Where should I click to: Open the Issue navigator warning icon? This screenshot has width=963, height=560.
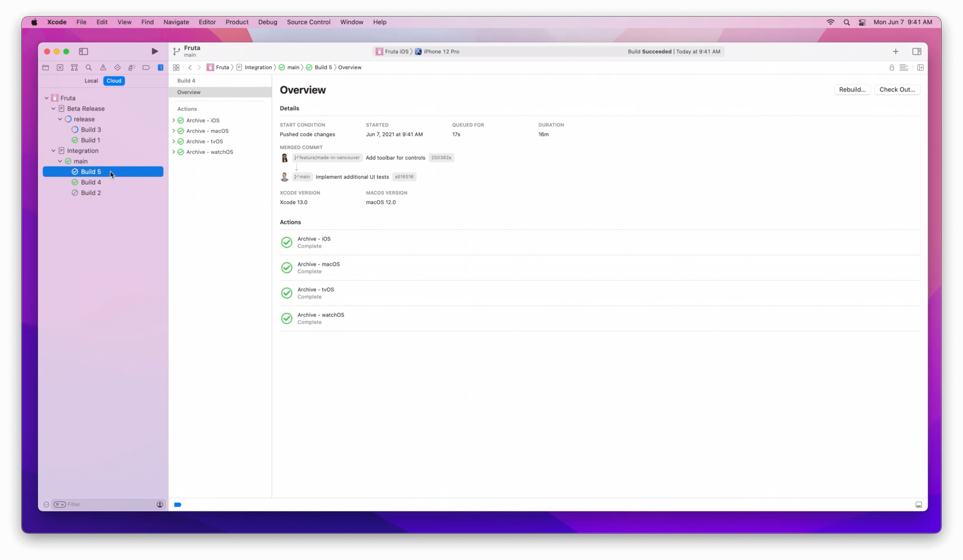103,68
